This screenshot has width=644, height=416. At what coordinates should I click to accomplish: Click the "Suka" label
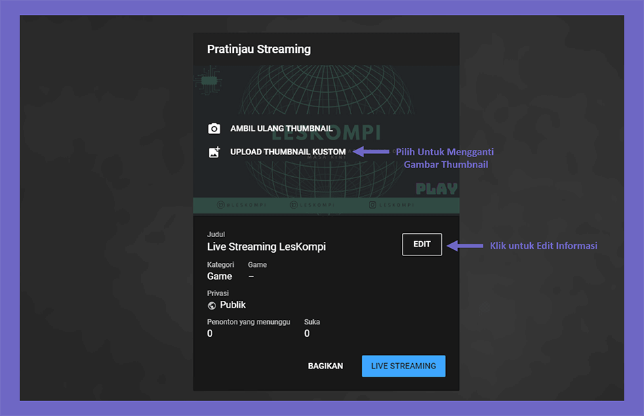click(312, 322)
